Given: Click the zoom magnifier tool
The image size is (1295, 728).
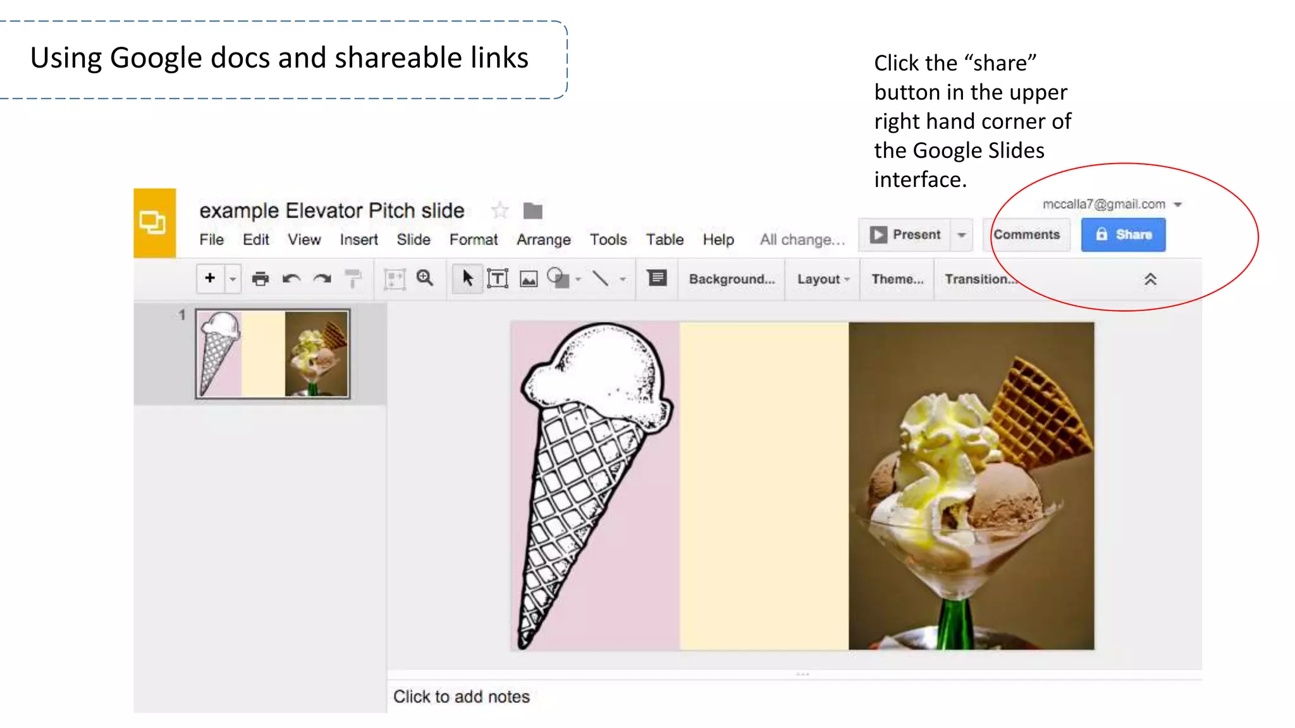Looking at the screenshot, I should pos(425,278).
